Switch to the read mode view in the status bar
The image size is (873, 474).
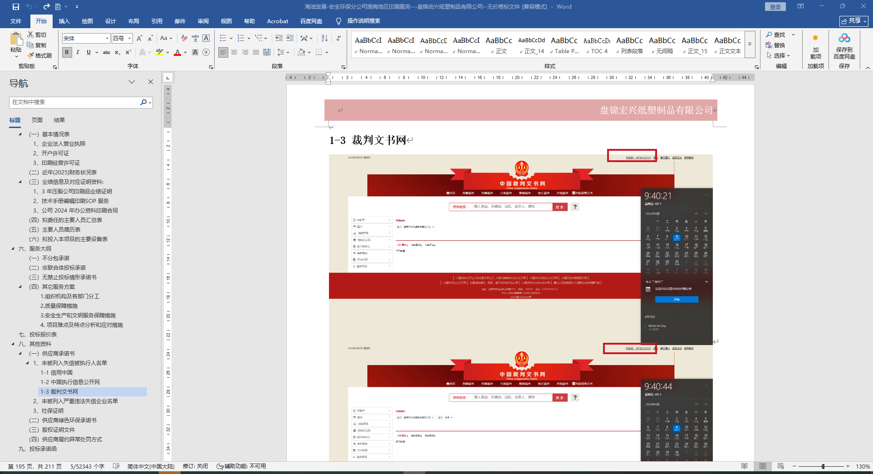click(744, 466)
